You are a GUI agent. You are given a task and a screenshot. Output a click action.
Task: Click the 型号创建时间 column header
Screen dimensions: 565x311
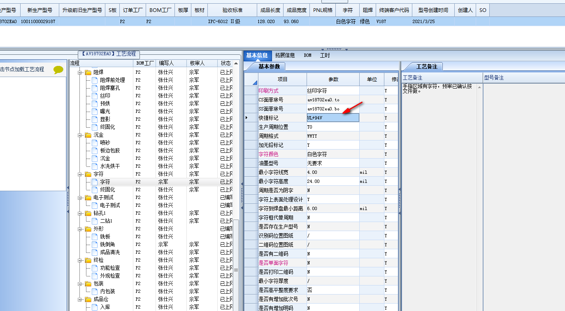(x=433, y=10)
